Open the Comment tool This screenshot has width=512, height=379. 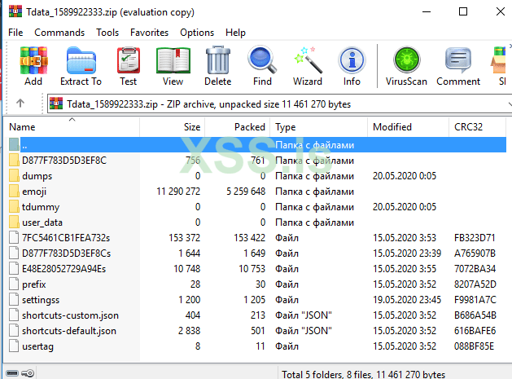click(458, 60)
